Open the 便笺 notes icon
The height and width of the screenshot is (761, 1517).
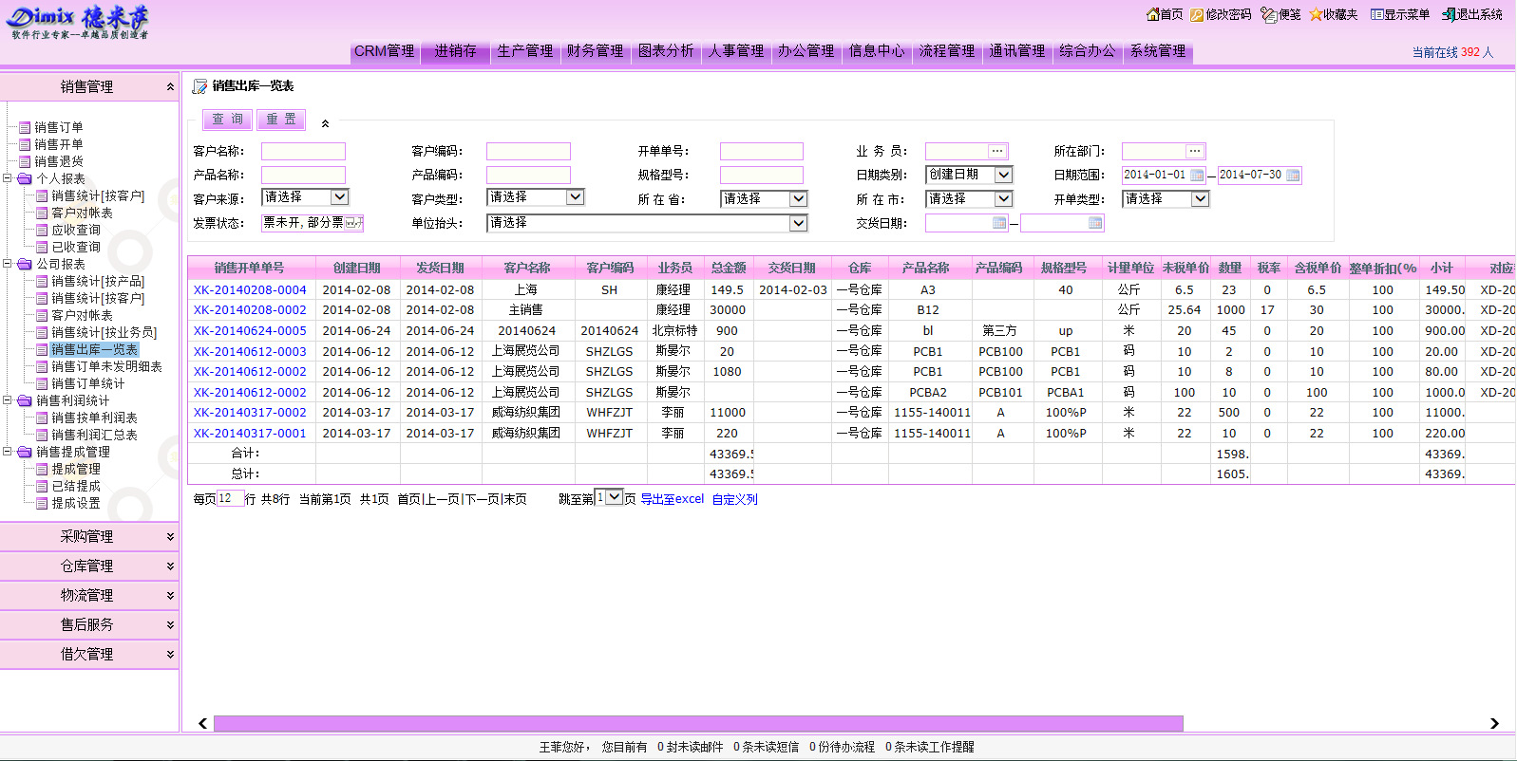click(1268, 14)
